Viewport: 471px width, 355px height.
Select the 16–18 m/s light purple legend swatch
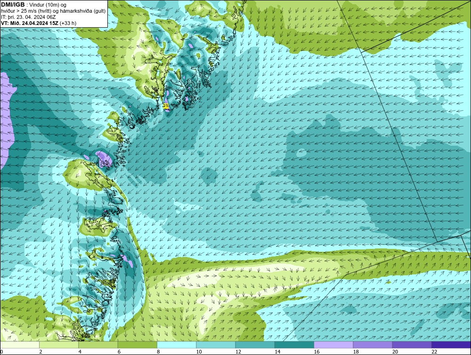pyautogui.click(x=333, y=345)
